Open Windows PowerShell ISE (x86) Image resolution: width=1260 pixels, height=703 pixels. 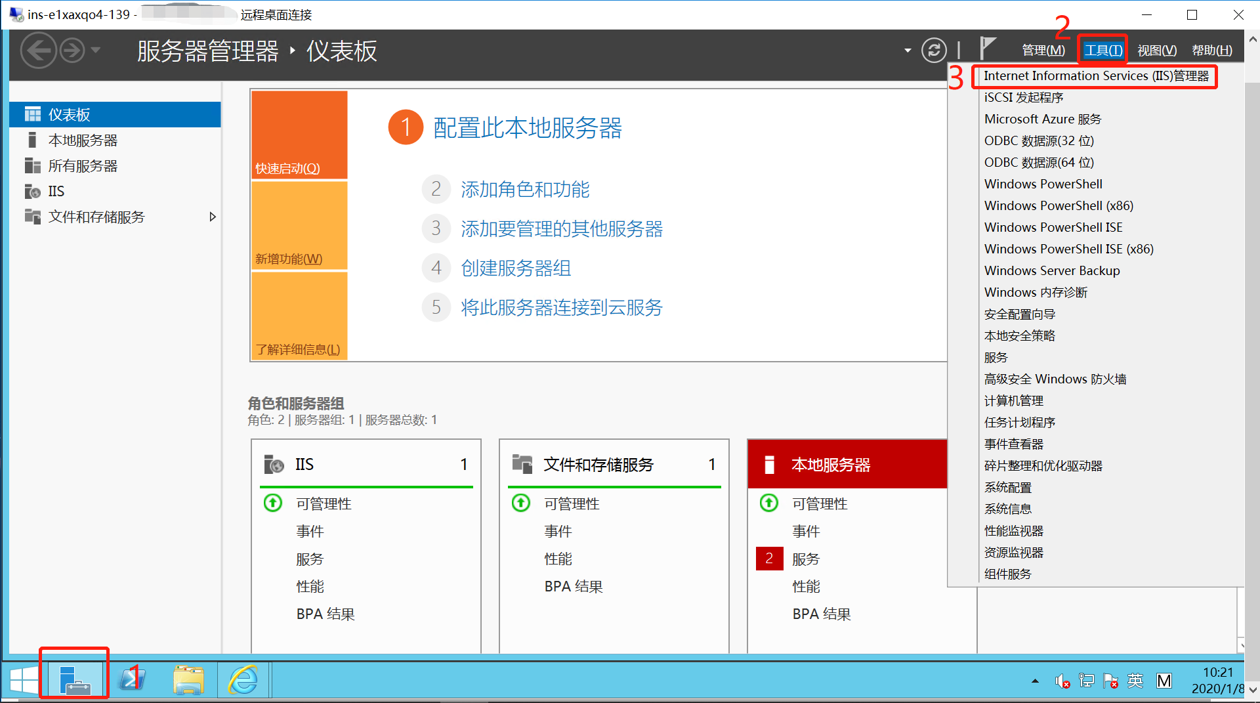pos(1069,249)
